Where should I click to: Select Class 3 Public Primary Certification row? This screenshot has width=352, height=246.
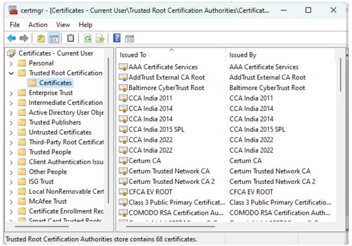tap(227, 202)
